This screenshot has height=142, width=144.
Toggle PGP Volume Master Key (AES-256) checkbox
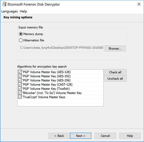(20, 80)
